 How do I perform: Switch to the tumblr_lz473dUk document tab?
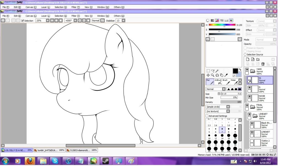49,150
